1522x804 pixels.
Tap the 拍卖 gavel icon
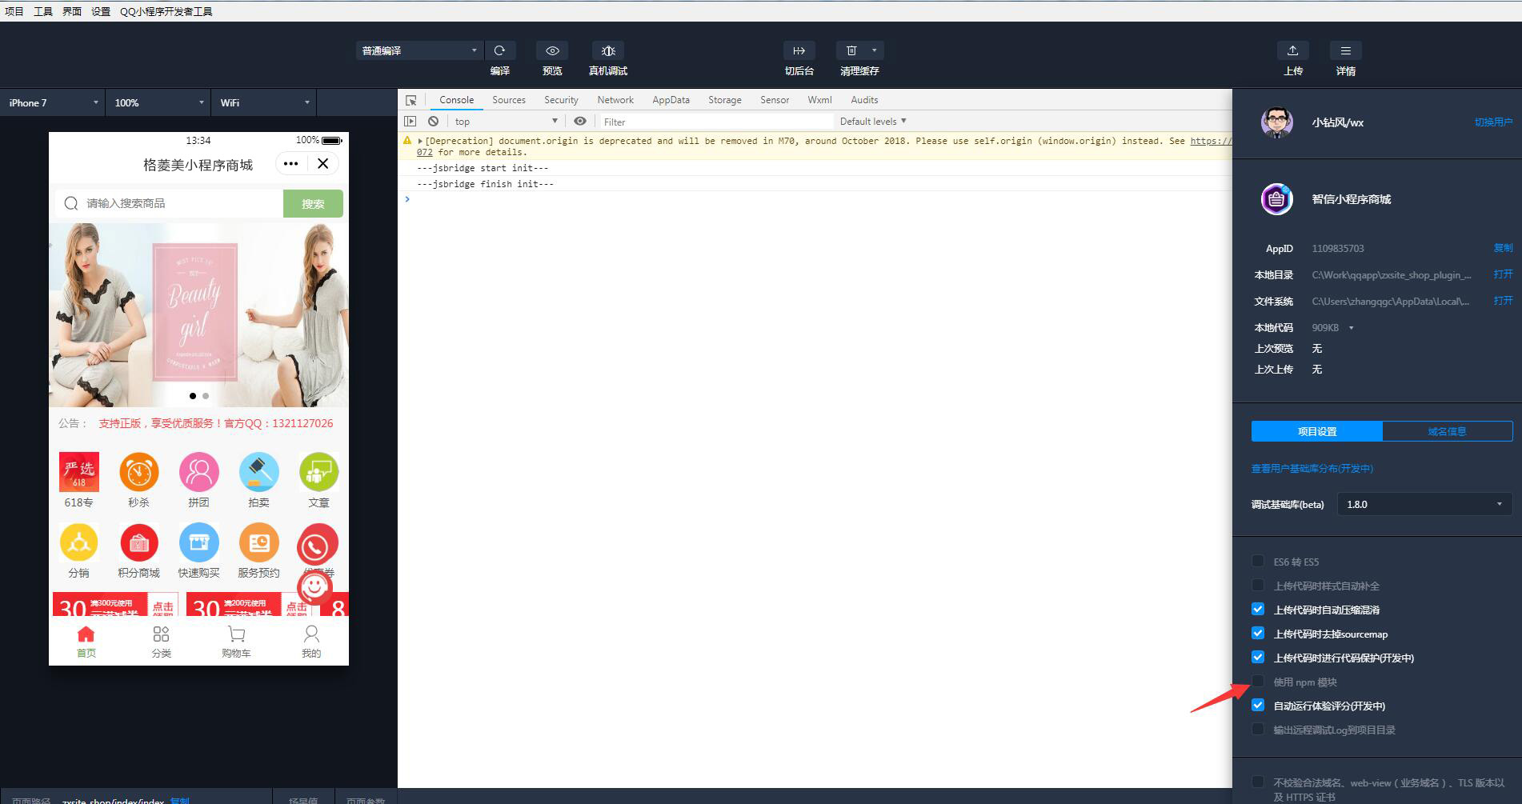[259, 472]
